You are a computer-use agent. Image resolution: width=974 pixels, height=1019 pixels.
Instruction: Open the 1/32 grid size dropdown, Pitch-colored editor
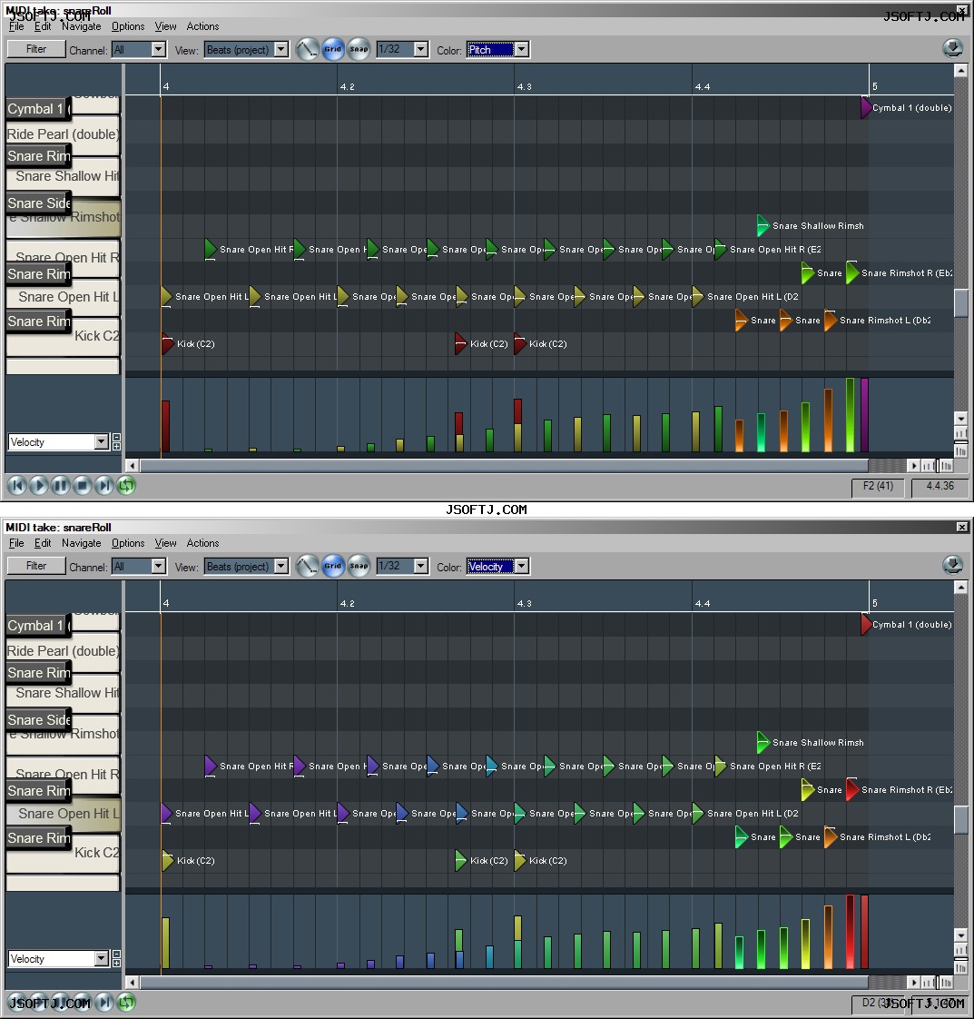point(402,49)
